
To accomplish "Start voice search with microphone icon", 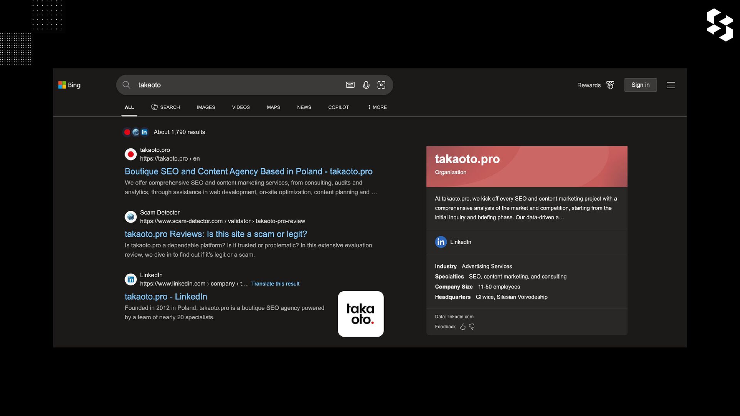I will 366,85.
